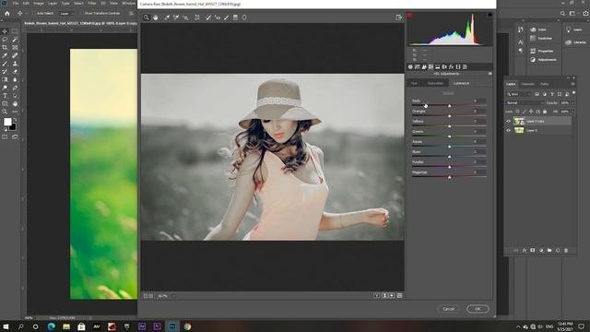Select the Lasso tool
This screenshot has width=590, height=332.
pyautogui.click(x=5, y=40)
